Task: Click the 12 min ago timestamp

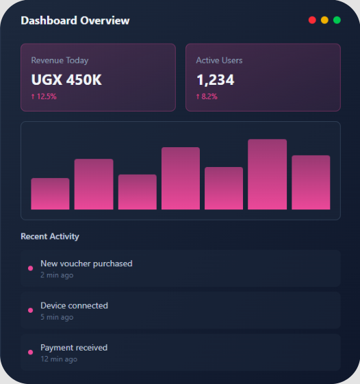Action: pyautogui.click(x=59, y=359)
